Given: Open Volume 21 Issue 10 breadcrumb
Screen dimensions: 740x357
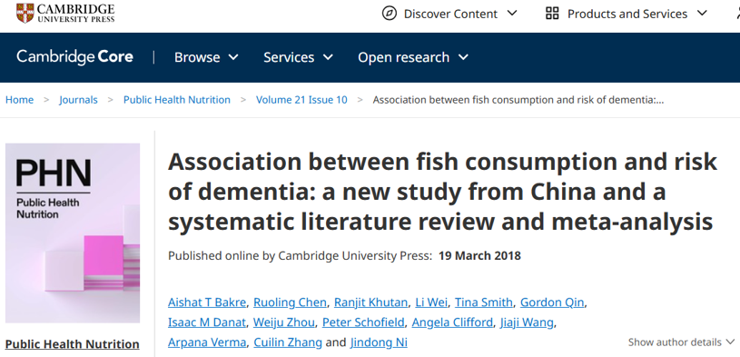Looking at the screenshot, I should (301, 100).
